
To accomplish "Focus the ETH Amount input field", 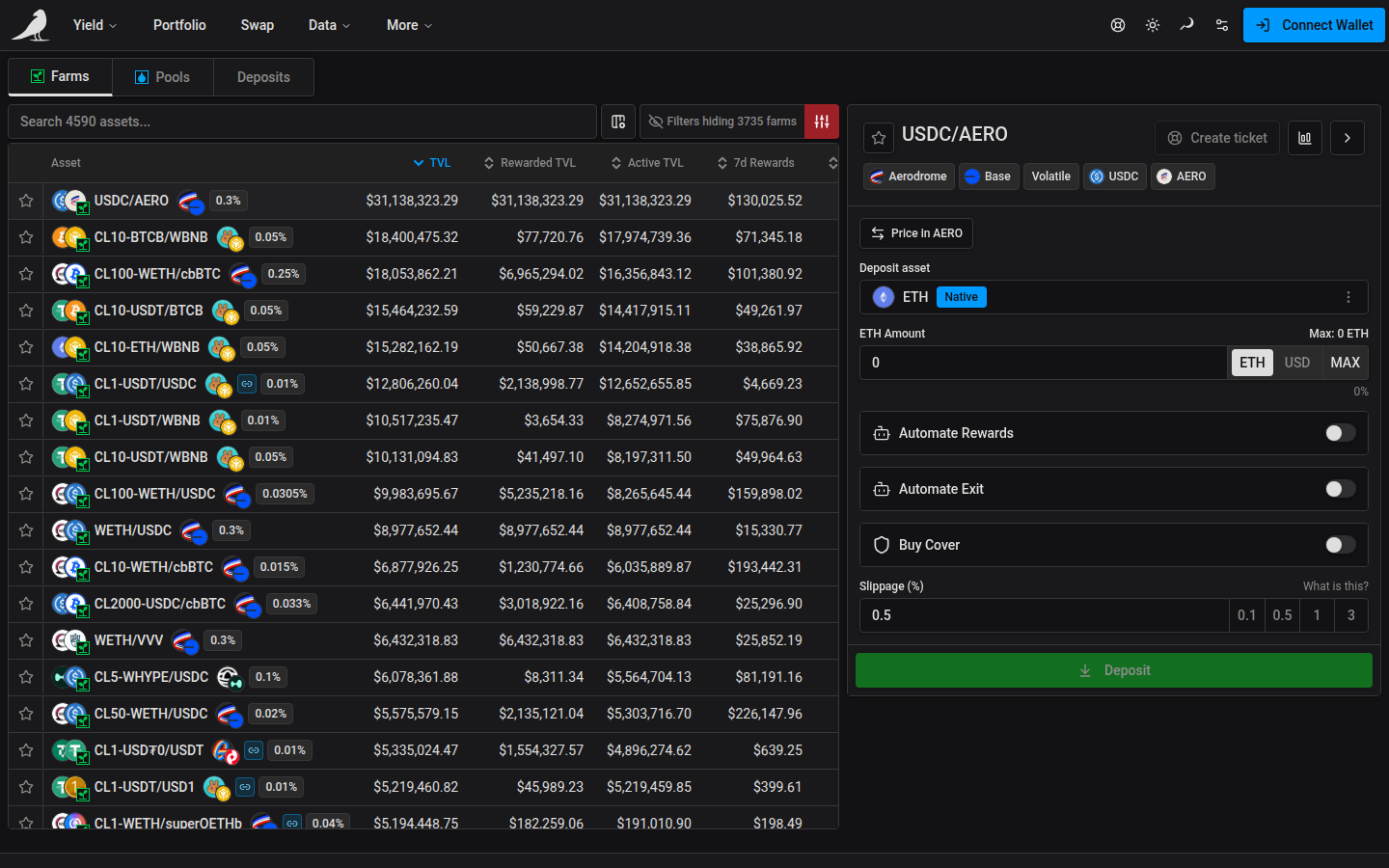I will [x=1043, y=363].
